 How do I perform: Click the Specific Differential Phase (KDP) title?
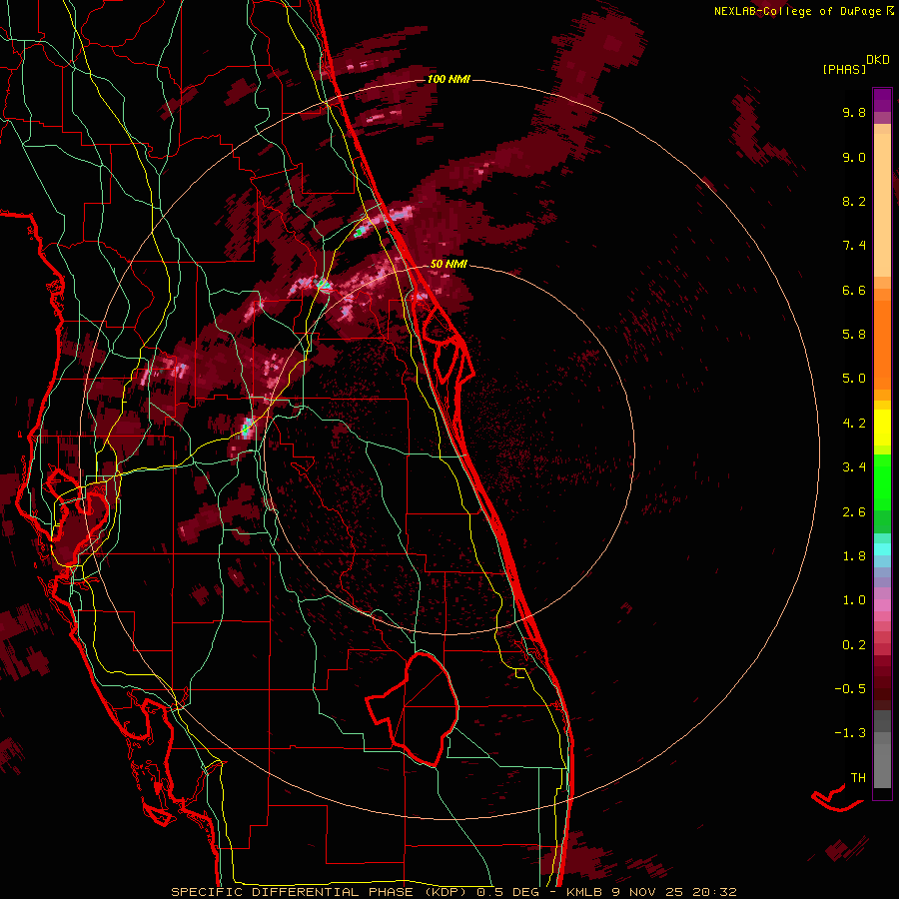321,892
